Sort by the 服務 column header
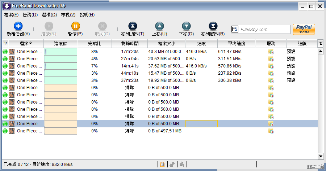 pyautogui.click(x=271, y=44)
